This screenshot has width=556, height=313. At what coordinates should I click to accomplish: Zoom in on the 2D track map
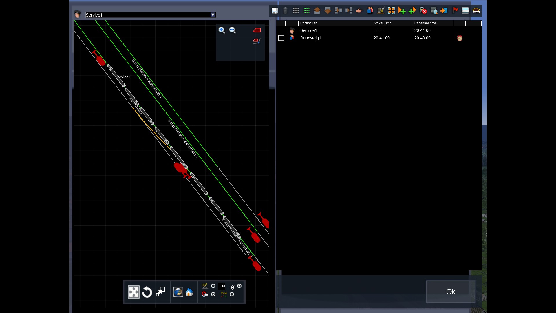coord(222,30)
